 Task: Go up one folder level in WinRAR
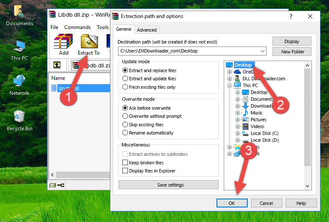coord(57,65)
